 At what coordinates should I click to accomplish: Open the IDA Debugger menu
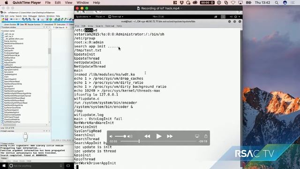click(32, 16)
